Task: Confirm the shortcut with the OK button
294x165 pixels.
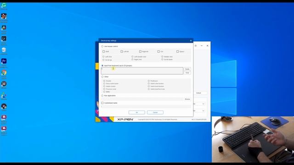Action: tap(137, 112)
